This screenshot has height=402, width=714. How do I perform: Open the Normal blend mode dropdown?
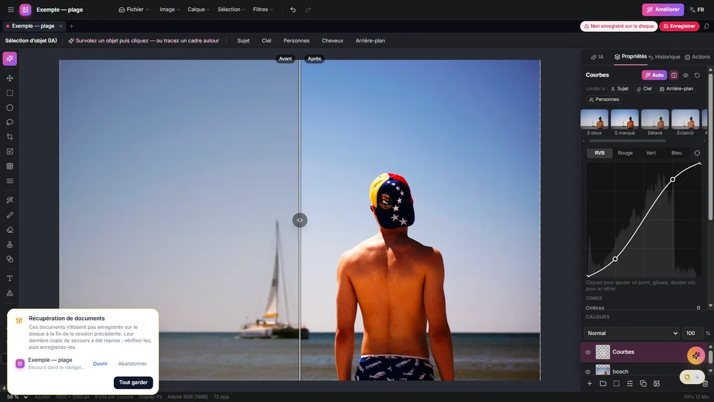tap(631, 333)
